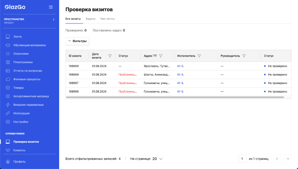Filter by Исполнитель column funnel

[x=199, y=56]
